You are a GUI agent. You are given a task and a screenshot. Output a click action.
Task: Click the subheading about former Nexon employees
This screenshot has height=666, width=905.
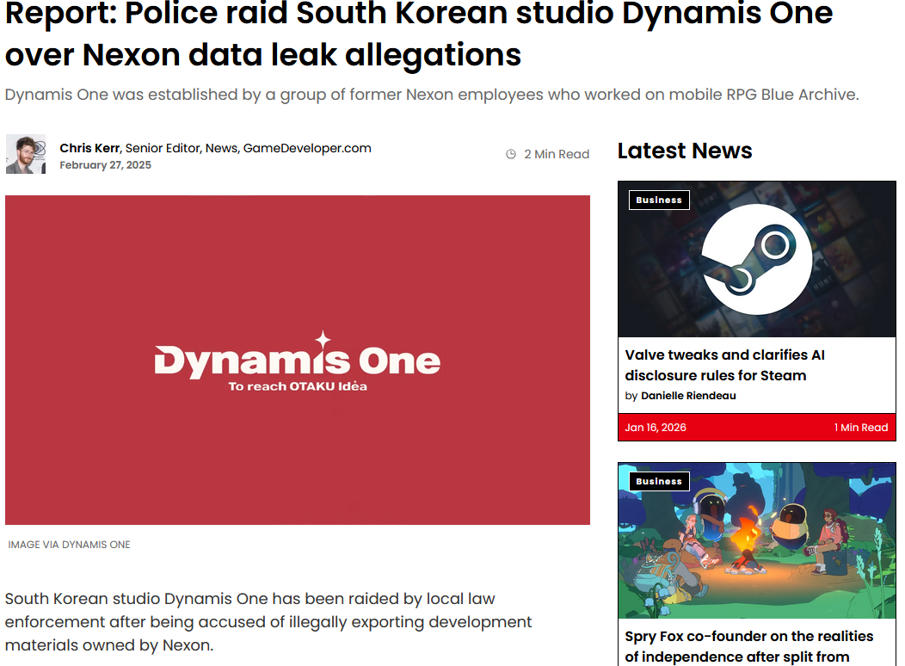point(432,95)
